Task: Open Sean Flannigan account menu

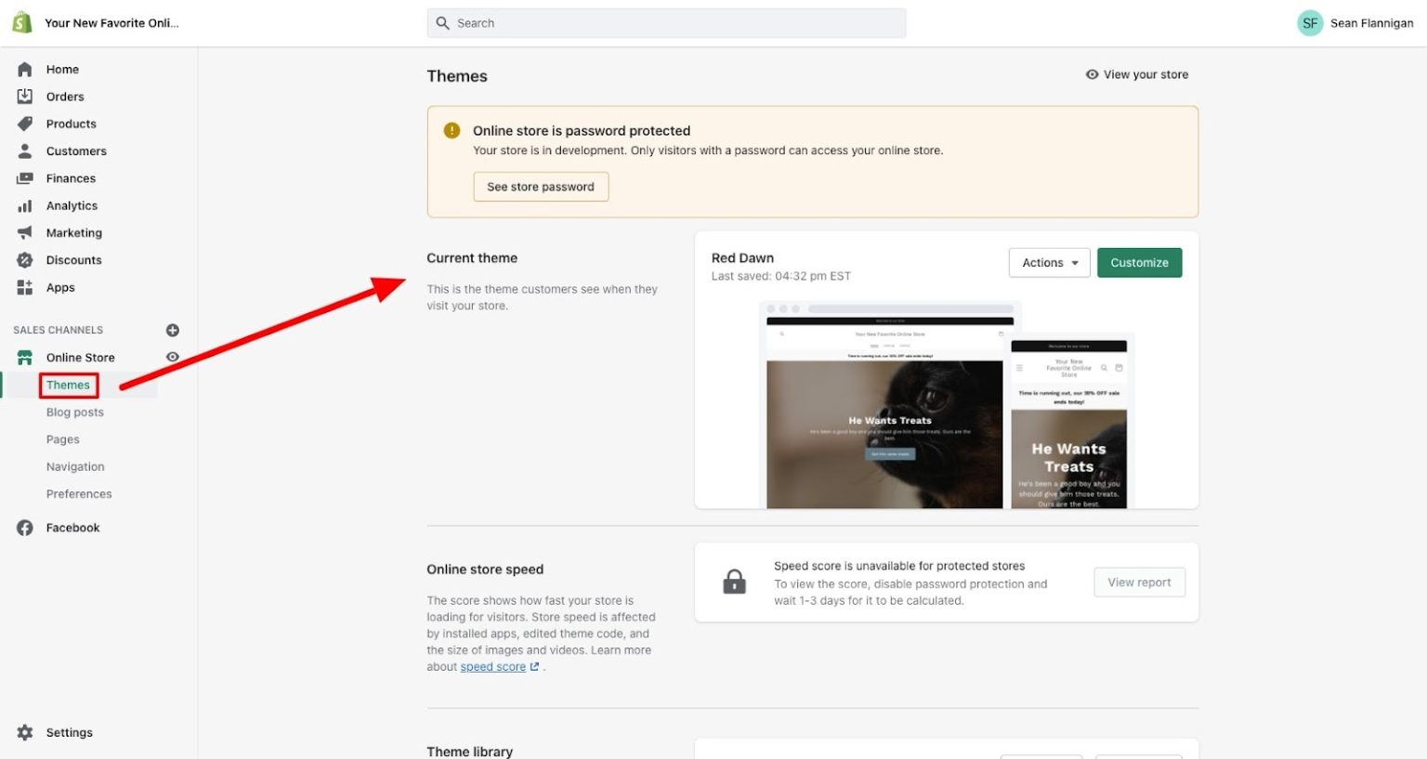Action: point(1355,23)
